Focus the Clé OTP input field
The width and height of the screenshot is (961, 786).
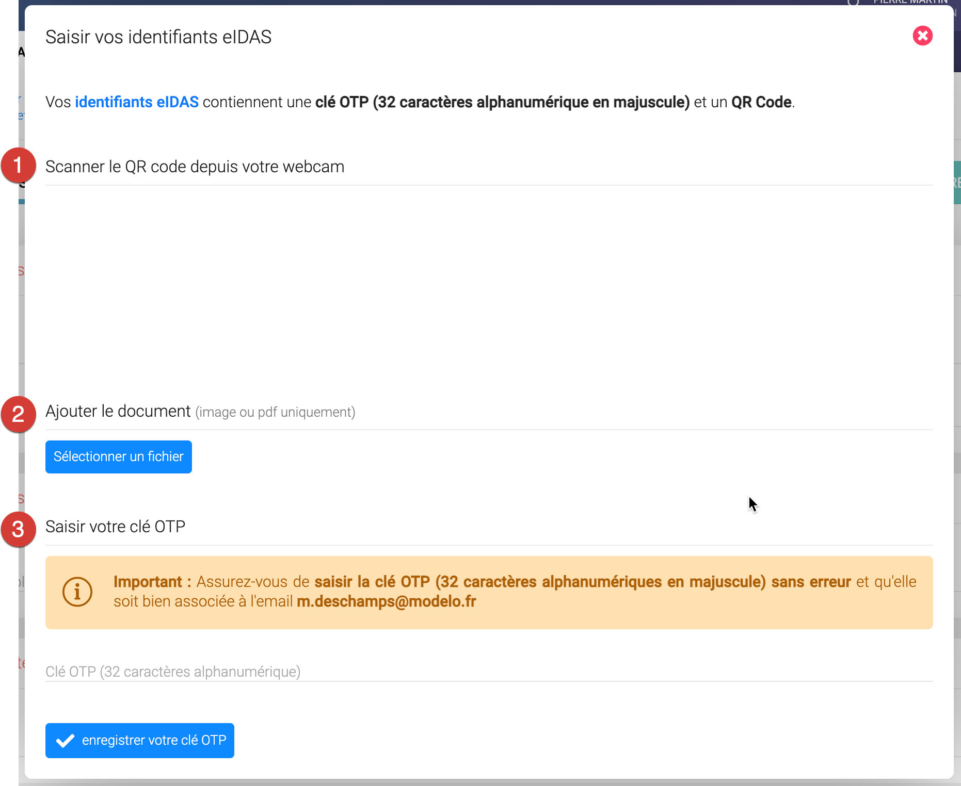point(489,671)
